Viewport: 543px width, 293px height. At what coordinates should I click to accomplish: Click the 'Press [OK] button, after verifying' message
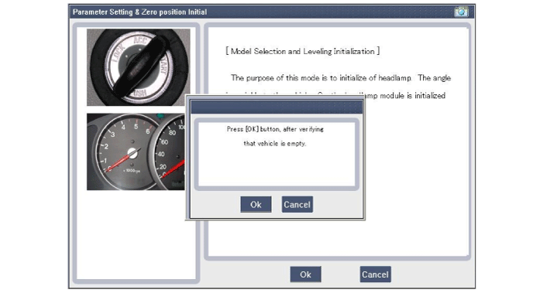click(275, 129)
